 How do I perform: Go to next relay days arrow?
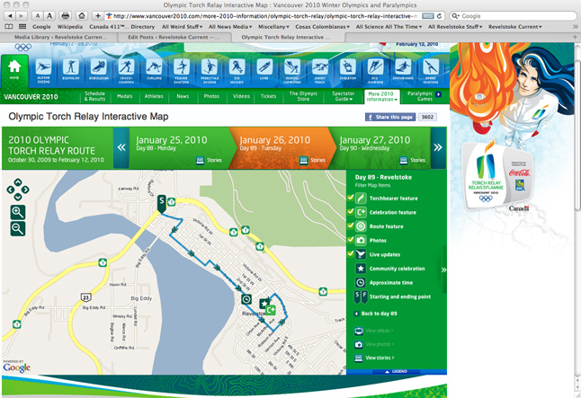[438, 147]
